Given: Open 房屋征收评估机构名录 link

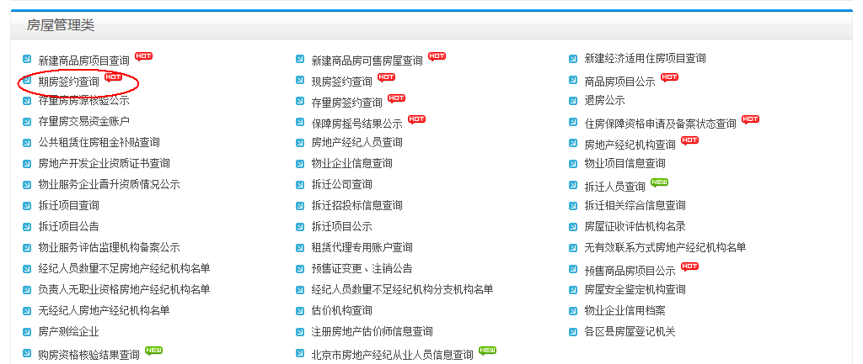Looking at the screenshot, I should click(635, 226).
